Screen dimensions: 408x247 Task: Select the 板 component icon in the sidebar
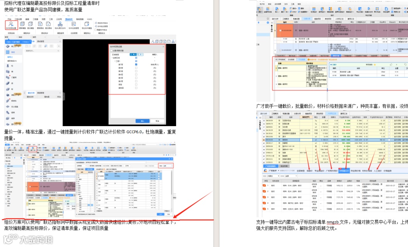click(x=8, y=89)
